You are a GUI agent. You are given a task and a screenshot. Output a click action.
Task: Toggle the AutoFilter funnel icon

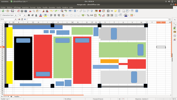click(92, 11)
